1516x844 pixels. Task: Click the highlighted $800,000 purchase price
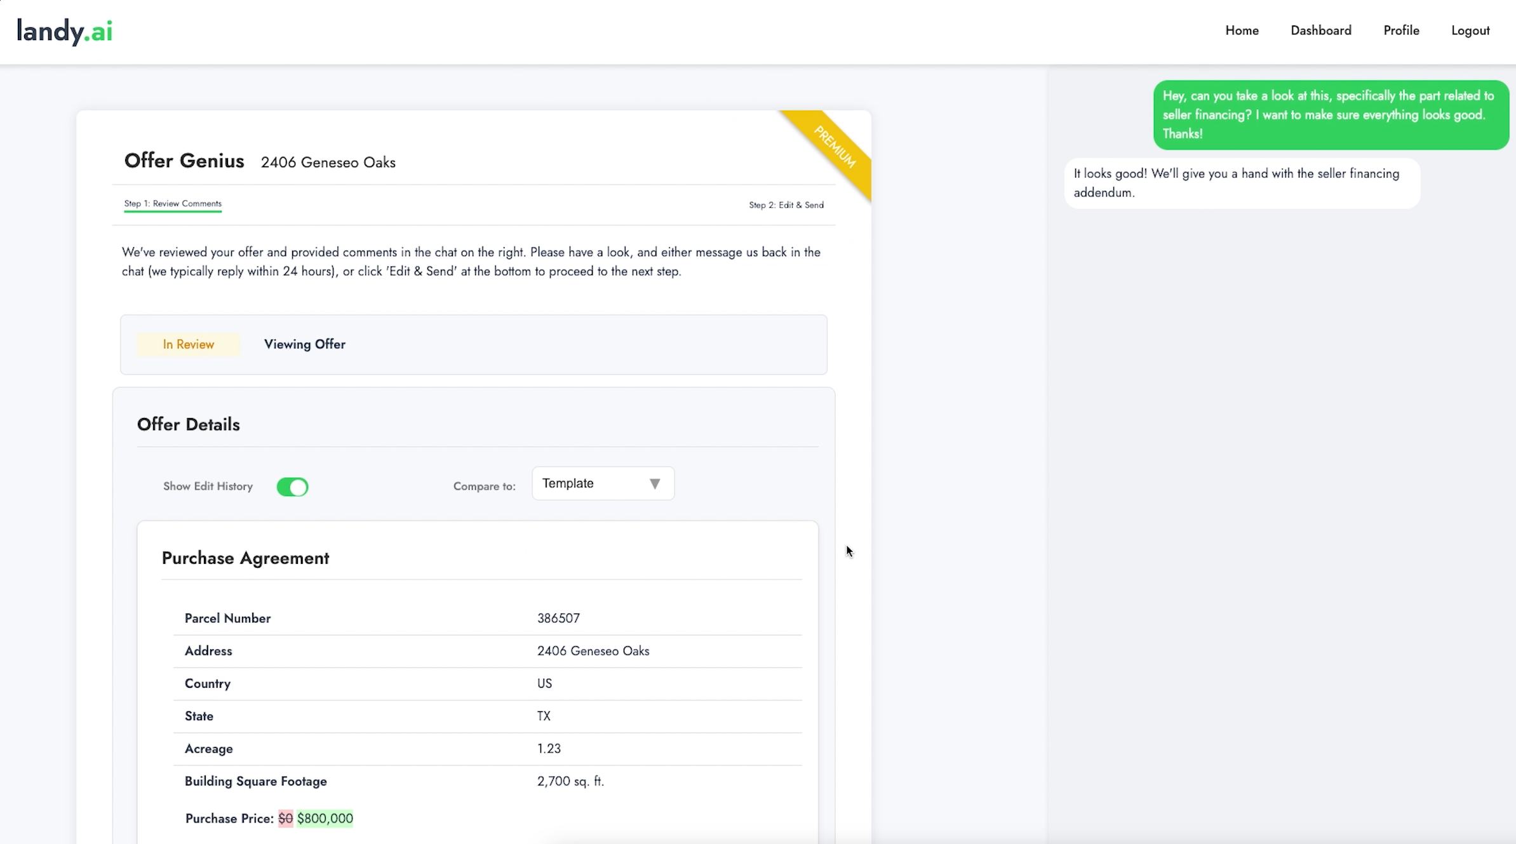point(325,819)
